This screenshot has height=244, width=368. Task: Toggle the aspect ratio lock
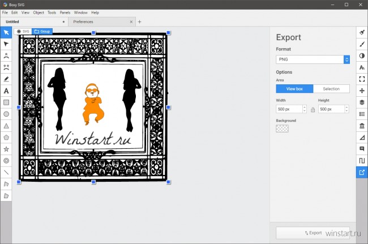[x=313, y=110]
